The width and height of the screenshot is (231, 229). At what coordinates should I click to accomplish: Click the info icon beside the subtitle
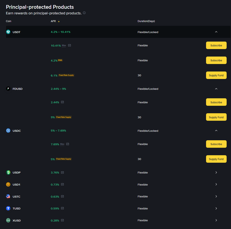pos(84,13)
